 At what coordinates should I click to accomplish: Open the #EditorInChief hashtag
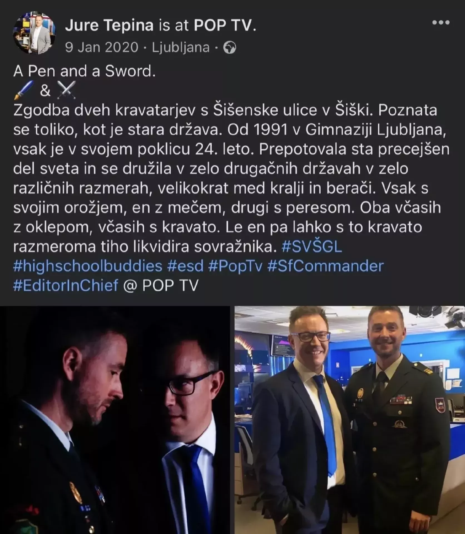[x=66, y=286]
